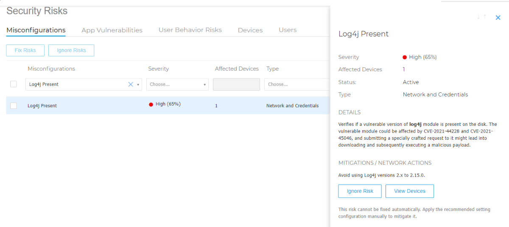Close the Log4j Present details panel
Image resolution: width=509 pixels, height=227 pixels.
pyautogui.click(x=498, y=18)
